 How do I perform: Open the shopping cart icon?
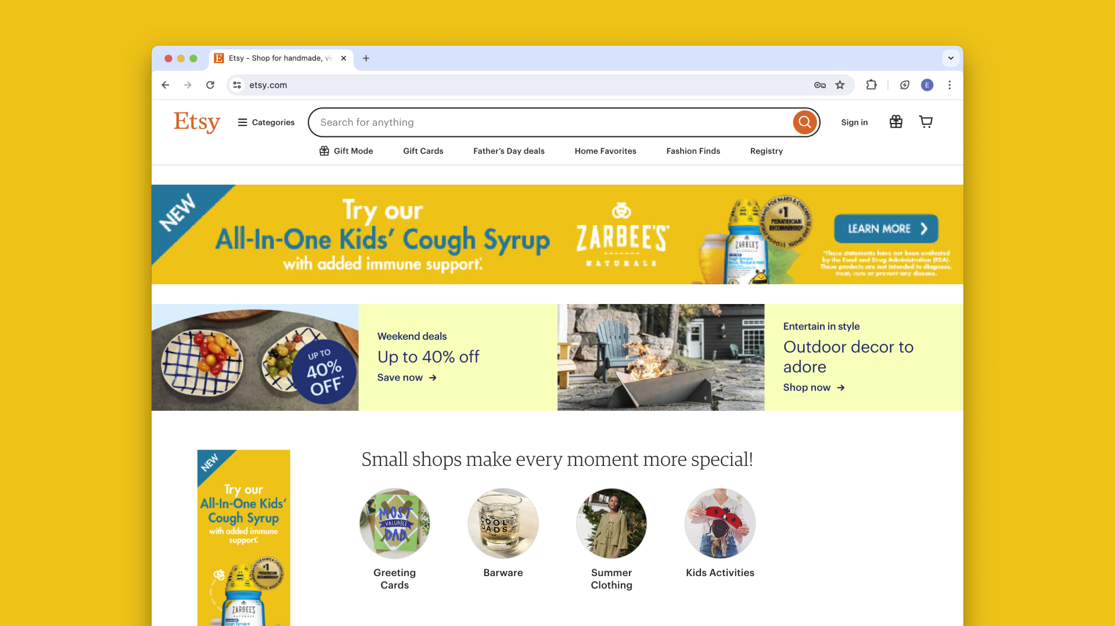point(926,122)
